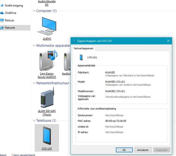Image resolution: width=176 pixels, height=156 pixels.
Task: Click the Deze pc monitor icon
Action: tap(2, 20)
